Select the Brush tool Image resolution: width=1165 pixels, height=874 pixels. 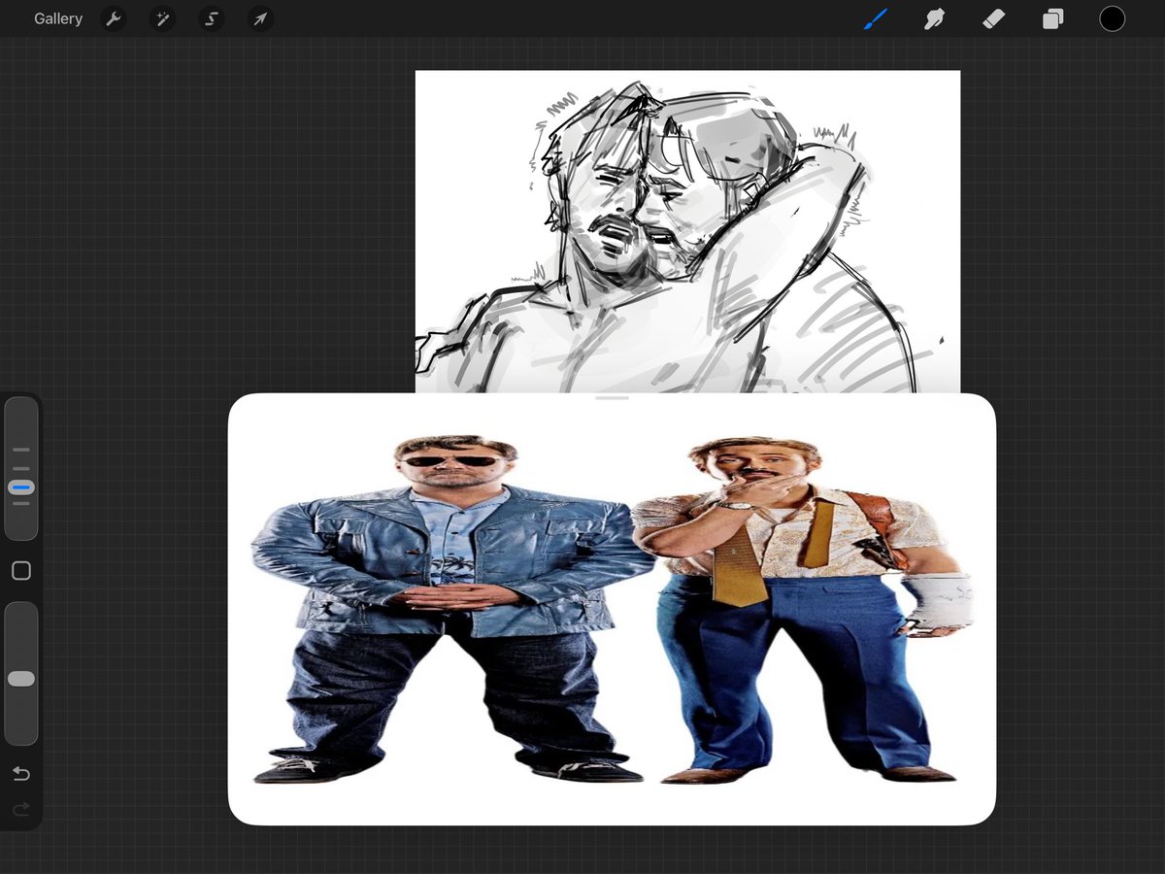[876, 18]
